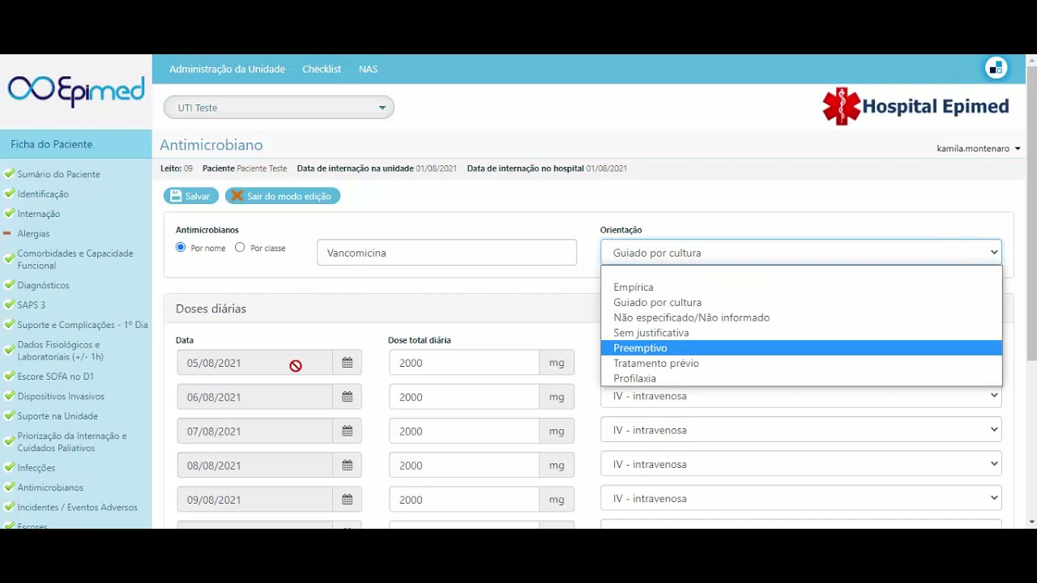Open the NAS menu
The image size is (1037, 583).
coord(368,69)
